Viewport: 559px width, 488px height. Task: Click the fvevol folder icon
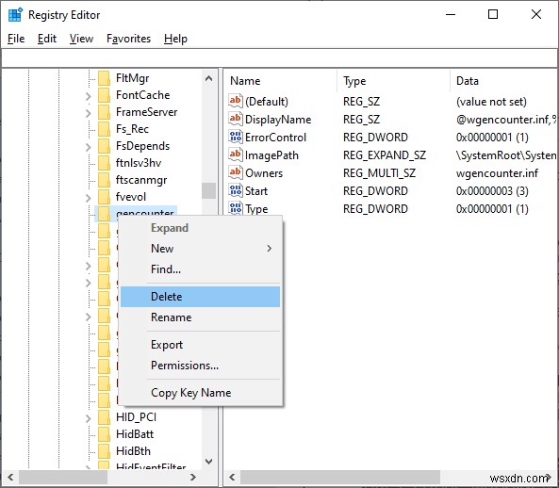[104, 197]
